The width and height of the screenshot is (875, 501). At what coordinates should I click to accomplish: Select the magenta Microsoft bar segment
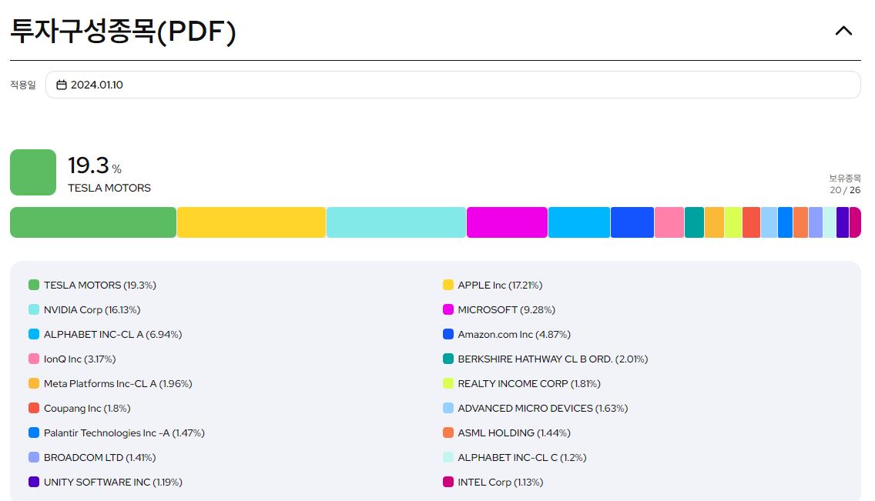pos(508,222)
